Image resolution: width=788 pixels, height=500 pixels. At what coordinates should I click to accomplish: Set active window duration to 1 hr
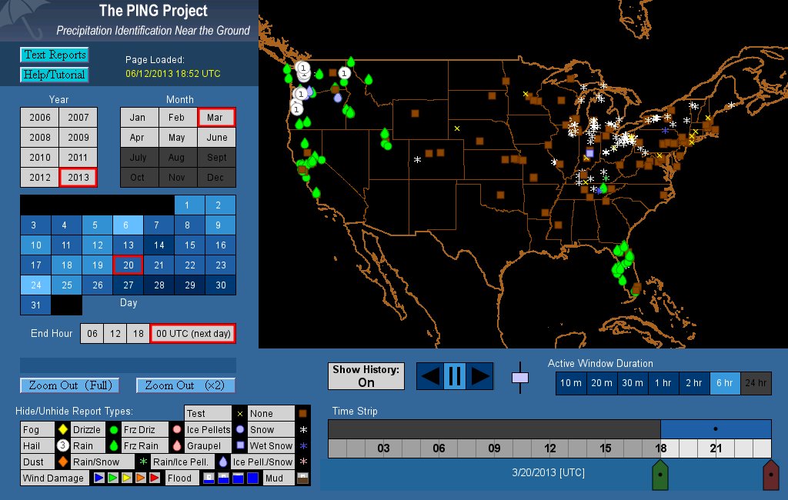[661, 383]
